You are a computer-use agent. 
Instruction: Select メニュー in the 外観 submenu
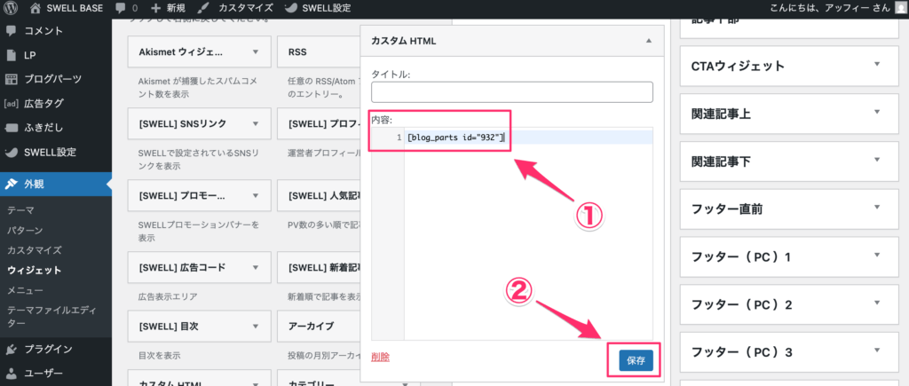click(x=26, y=289)
